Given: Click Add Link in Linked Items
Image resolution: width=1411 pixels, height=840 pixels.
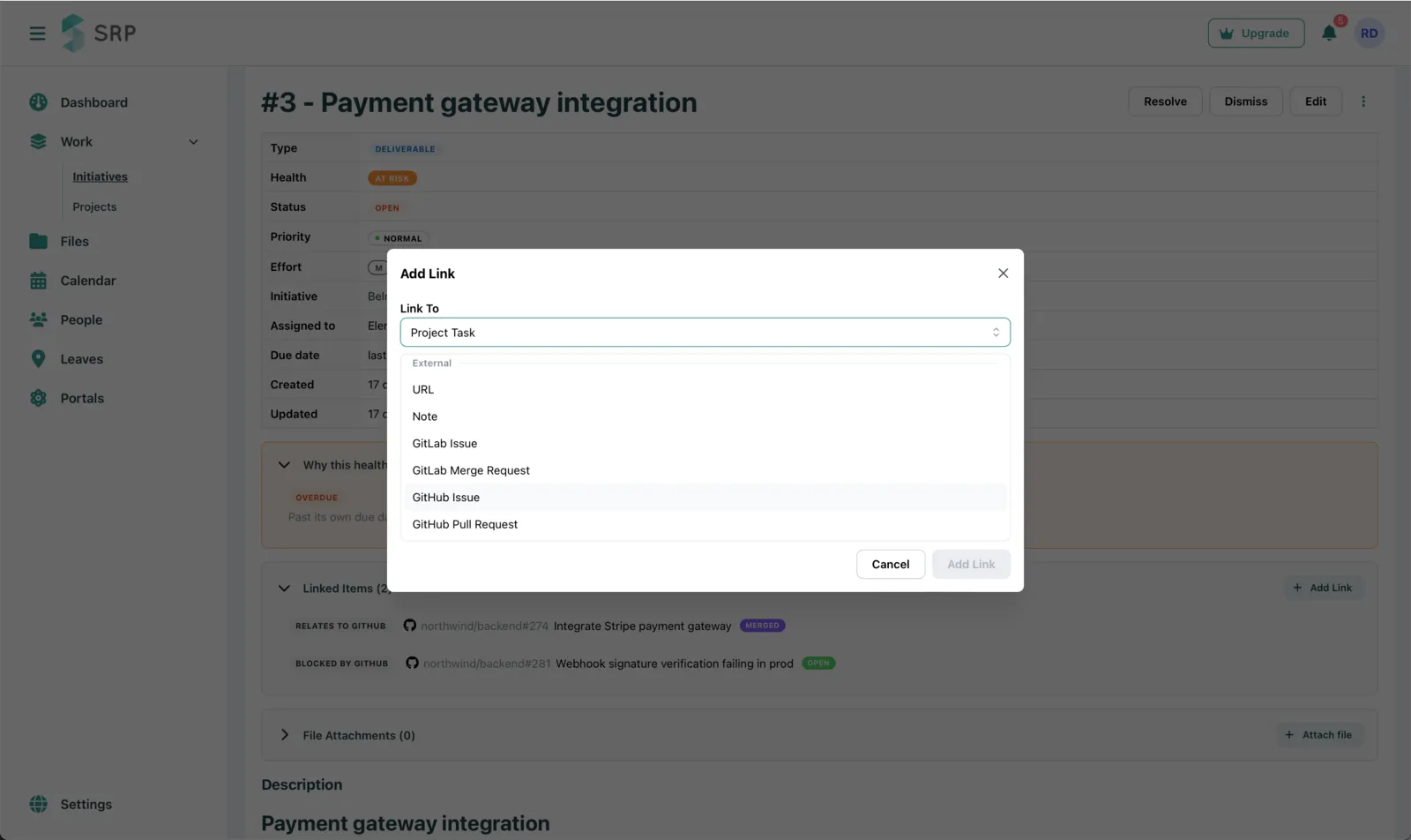Looking at the screenshot, I should (1322, 588).
